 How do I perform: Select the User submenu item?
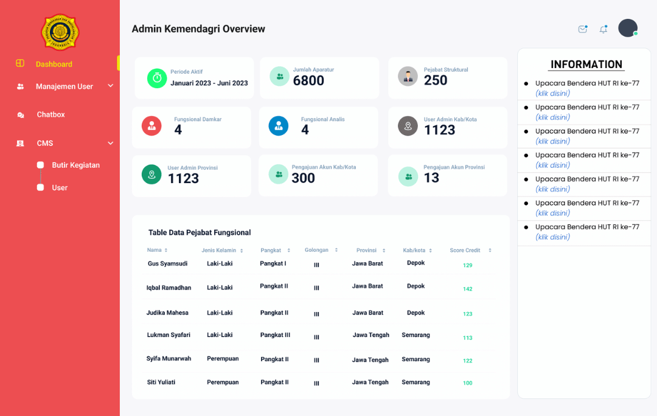pyautogui.click(x=60, y=187)
